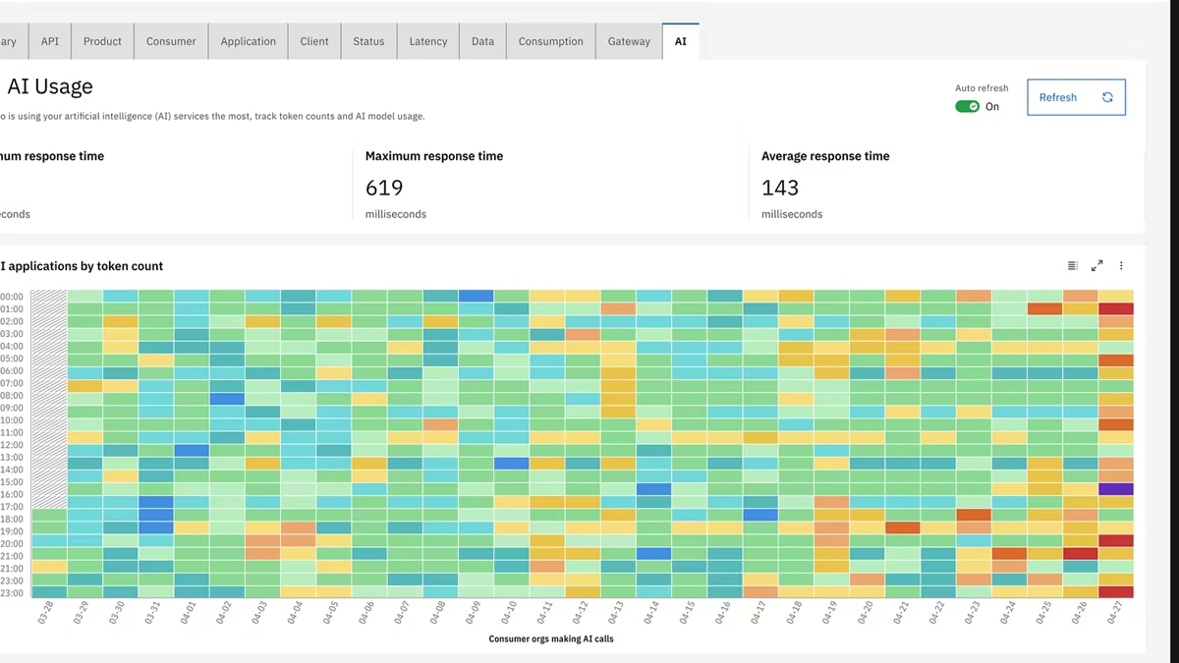This screenshot has width=1179, height=663.
Task: Show the heatmap as a data table
Action: coord(1072,266)
